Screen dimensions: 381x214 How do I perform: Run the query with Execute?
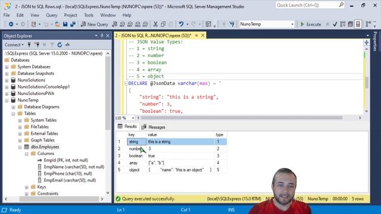click(311, 24)
